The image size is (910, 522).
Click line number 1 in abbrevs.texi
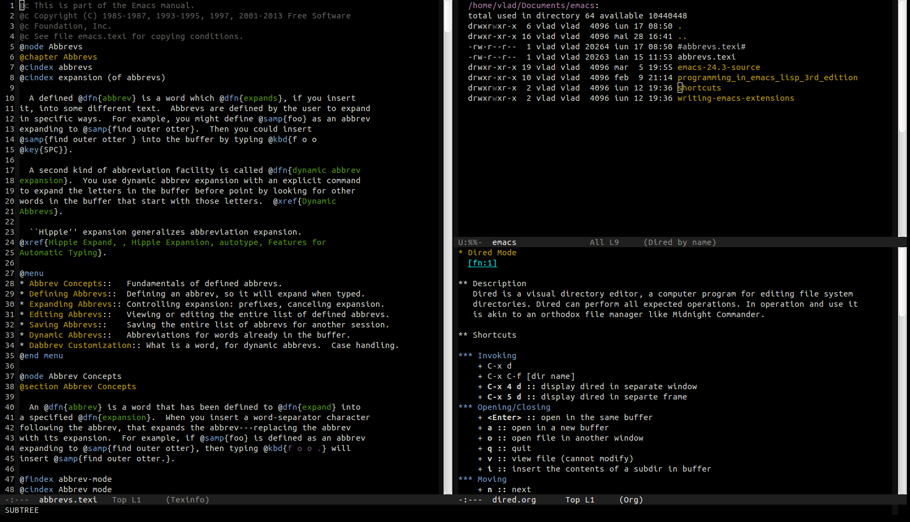(12, 5)
